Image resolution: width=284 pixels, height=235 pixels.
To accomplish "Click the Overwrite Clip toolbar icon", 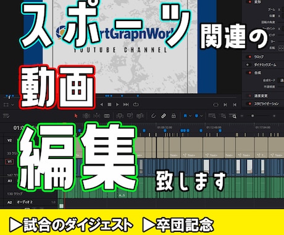I will (130, 116).
